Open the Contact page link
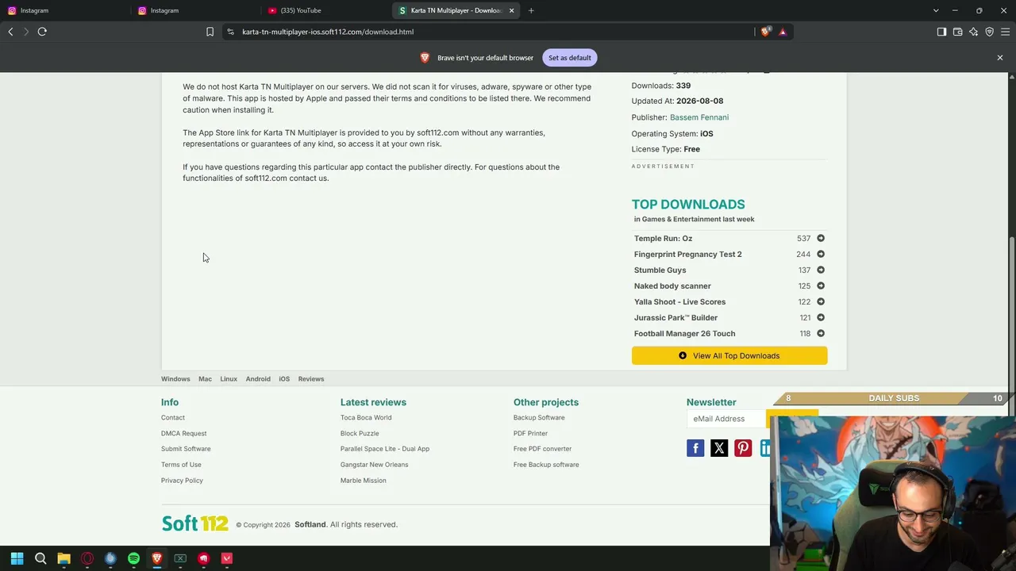This screenshot has height=571, width=1016. point(173,418)
